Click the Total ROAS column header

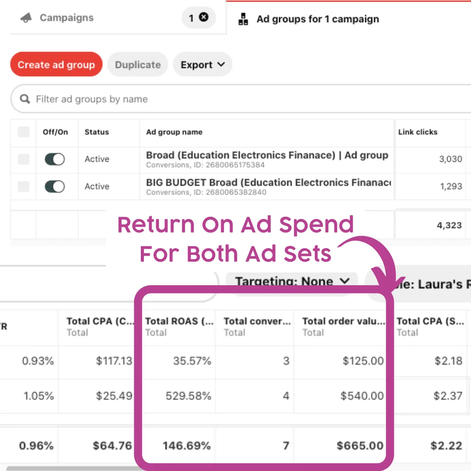[179, 327]
